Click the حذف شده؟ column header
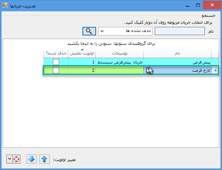 (56, 53)
